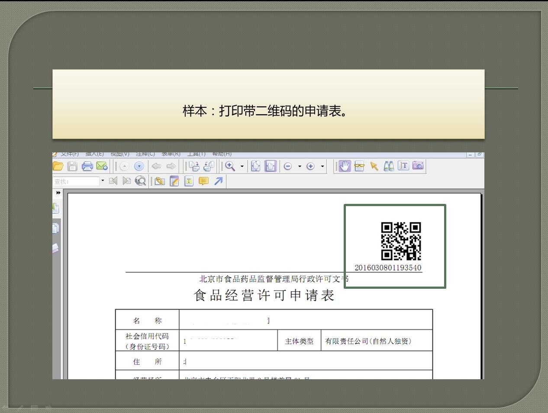Image resolution: width=548 pixels, height=413 pixels.
Task: Click the import pages icon beside export
Action: pyautogui.click(x=209, y=166)
